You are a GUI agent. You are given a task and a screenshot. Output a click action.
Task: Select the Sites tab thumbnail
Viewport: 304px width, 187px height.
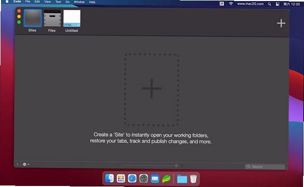32,18
